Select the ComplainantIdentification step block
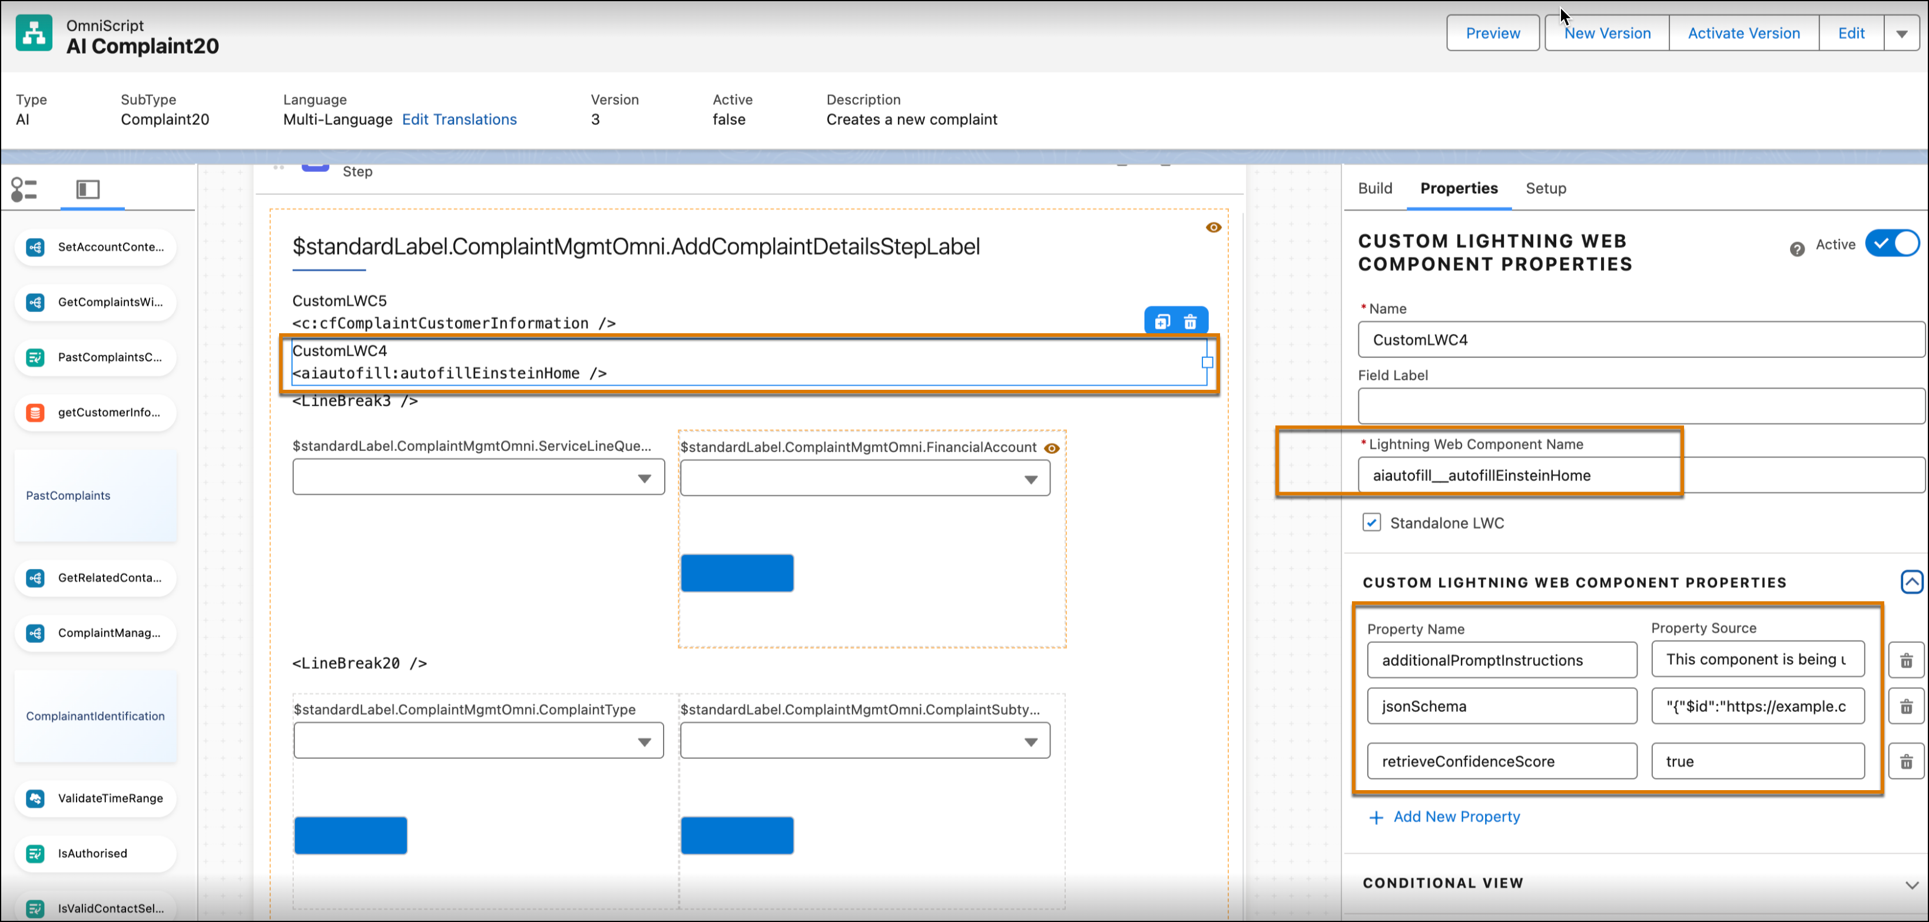This screenshot has height=922, width=1929. click(x=96, y=717)
